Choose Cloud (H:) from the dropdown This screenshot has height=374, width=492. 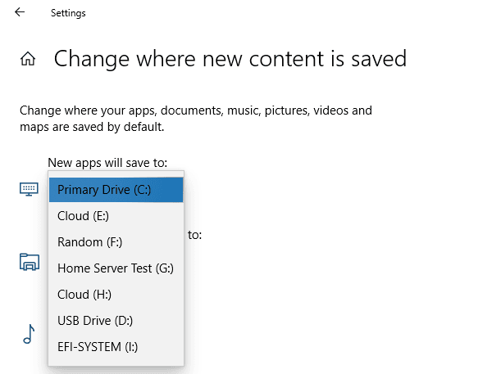click(x=116, y=295)
